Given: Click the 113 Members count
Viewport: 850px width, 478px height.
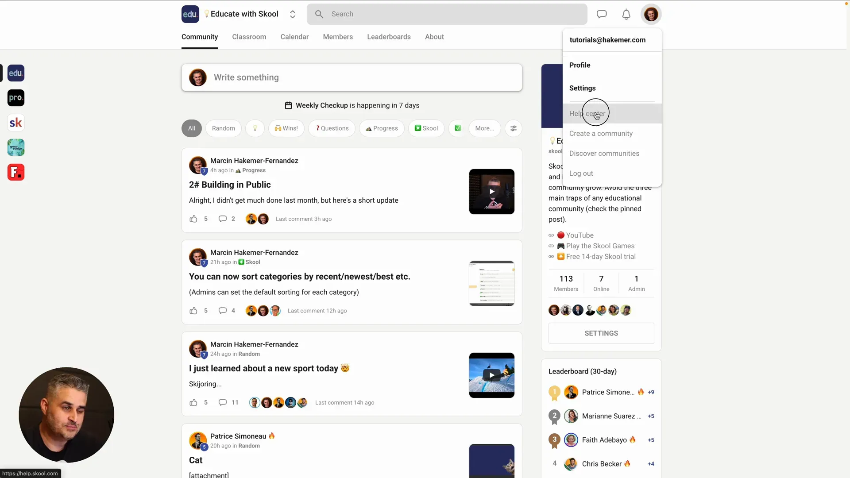Looking at the screenshot, I should pos(566,283).
